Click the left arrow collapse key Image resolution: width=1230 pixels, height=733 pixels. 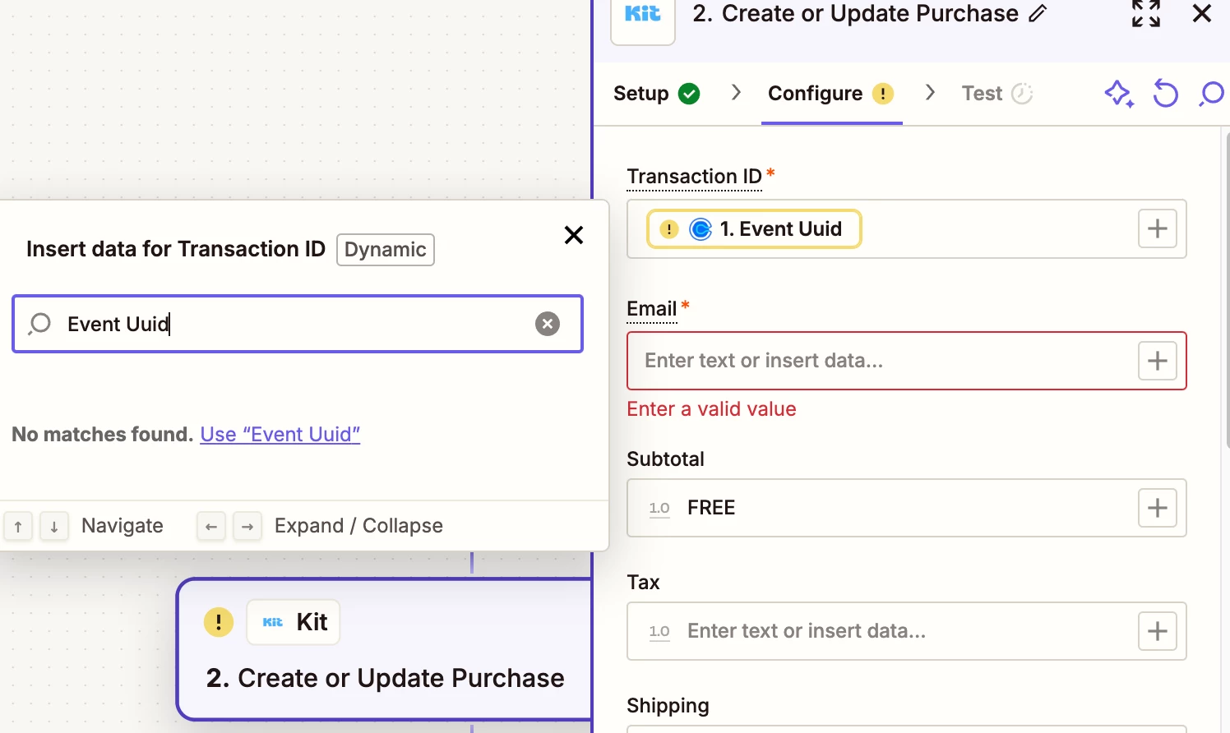[x=211, y=526]
